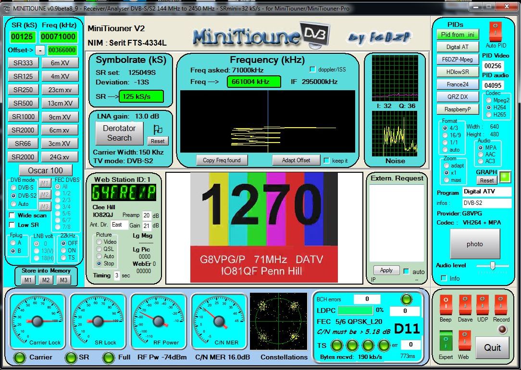Click the SR (kS) input field

[x=22, y=36]
